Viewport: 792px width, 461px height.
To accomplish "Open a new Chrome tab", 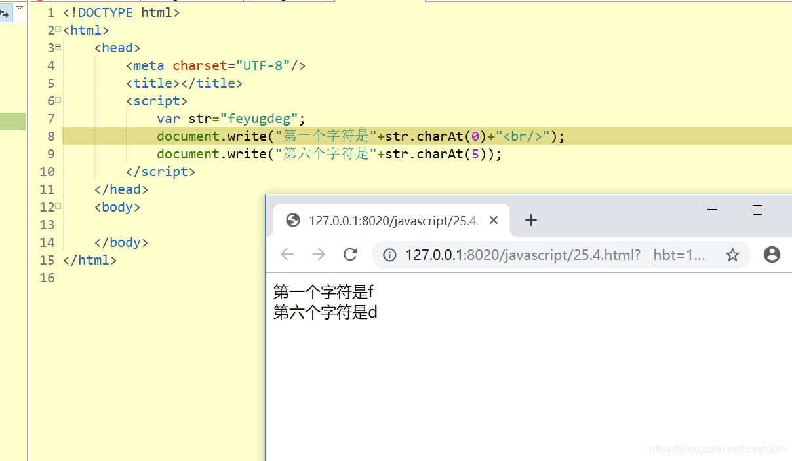I will 531,220.
